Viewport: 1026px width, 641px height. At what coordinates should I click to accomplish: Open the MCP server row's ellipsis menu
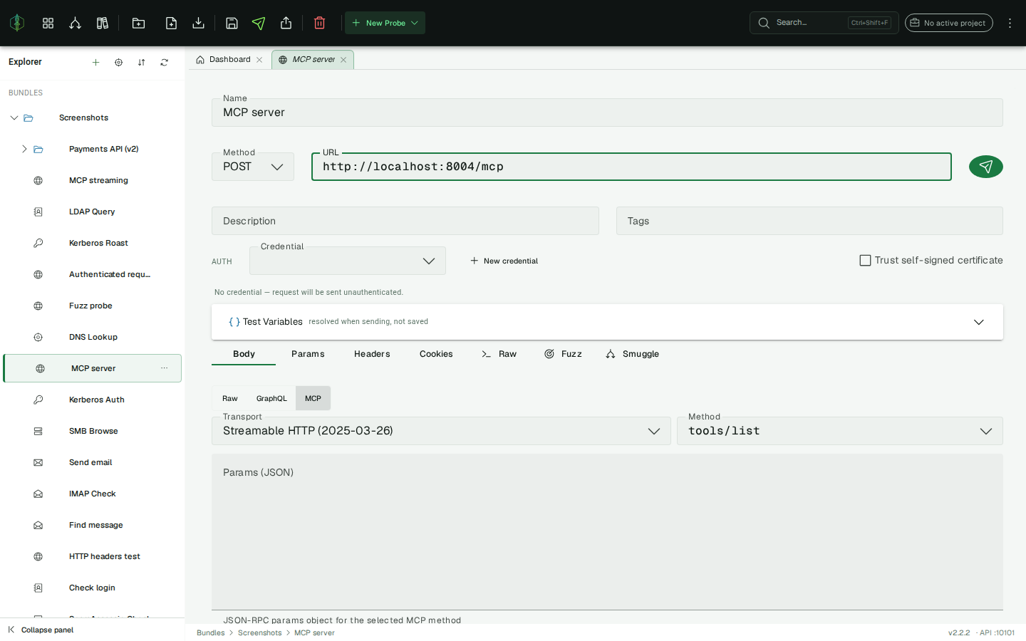click(165, 368)
